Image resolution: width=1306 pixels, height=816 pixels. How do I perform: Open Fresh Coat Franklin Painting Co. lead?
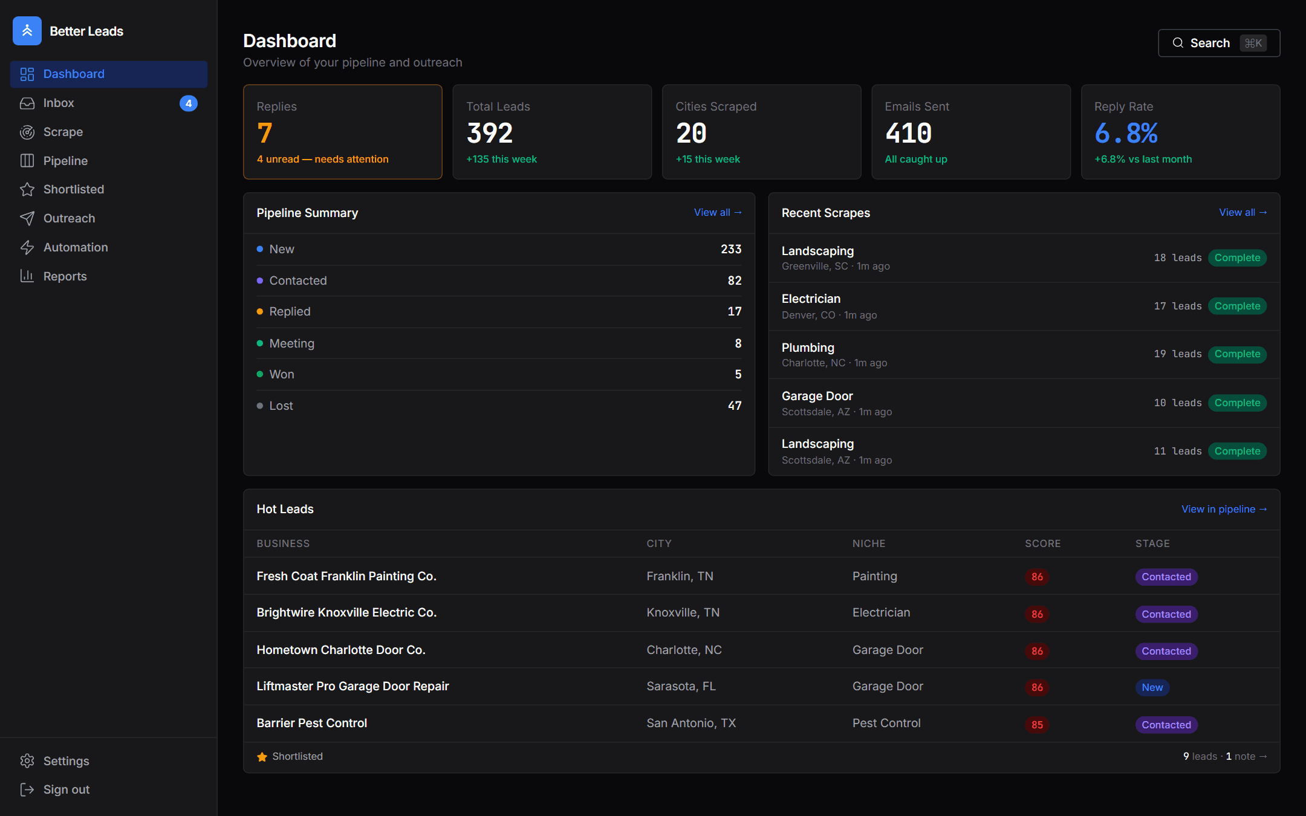pyautogui.click(x=762, y=576)
